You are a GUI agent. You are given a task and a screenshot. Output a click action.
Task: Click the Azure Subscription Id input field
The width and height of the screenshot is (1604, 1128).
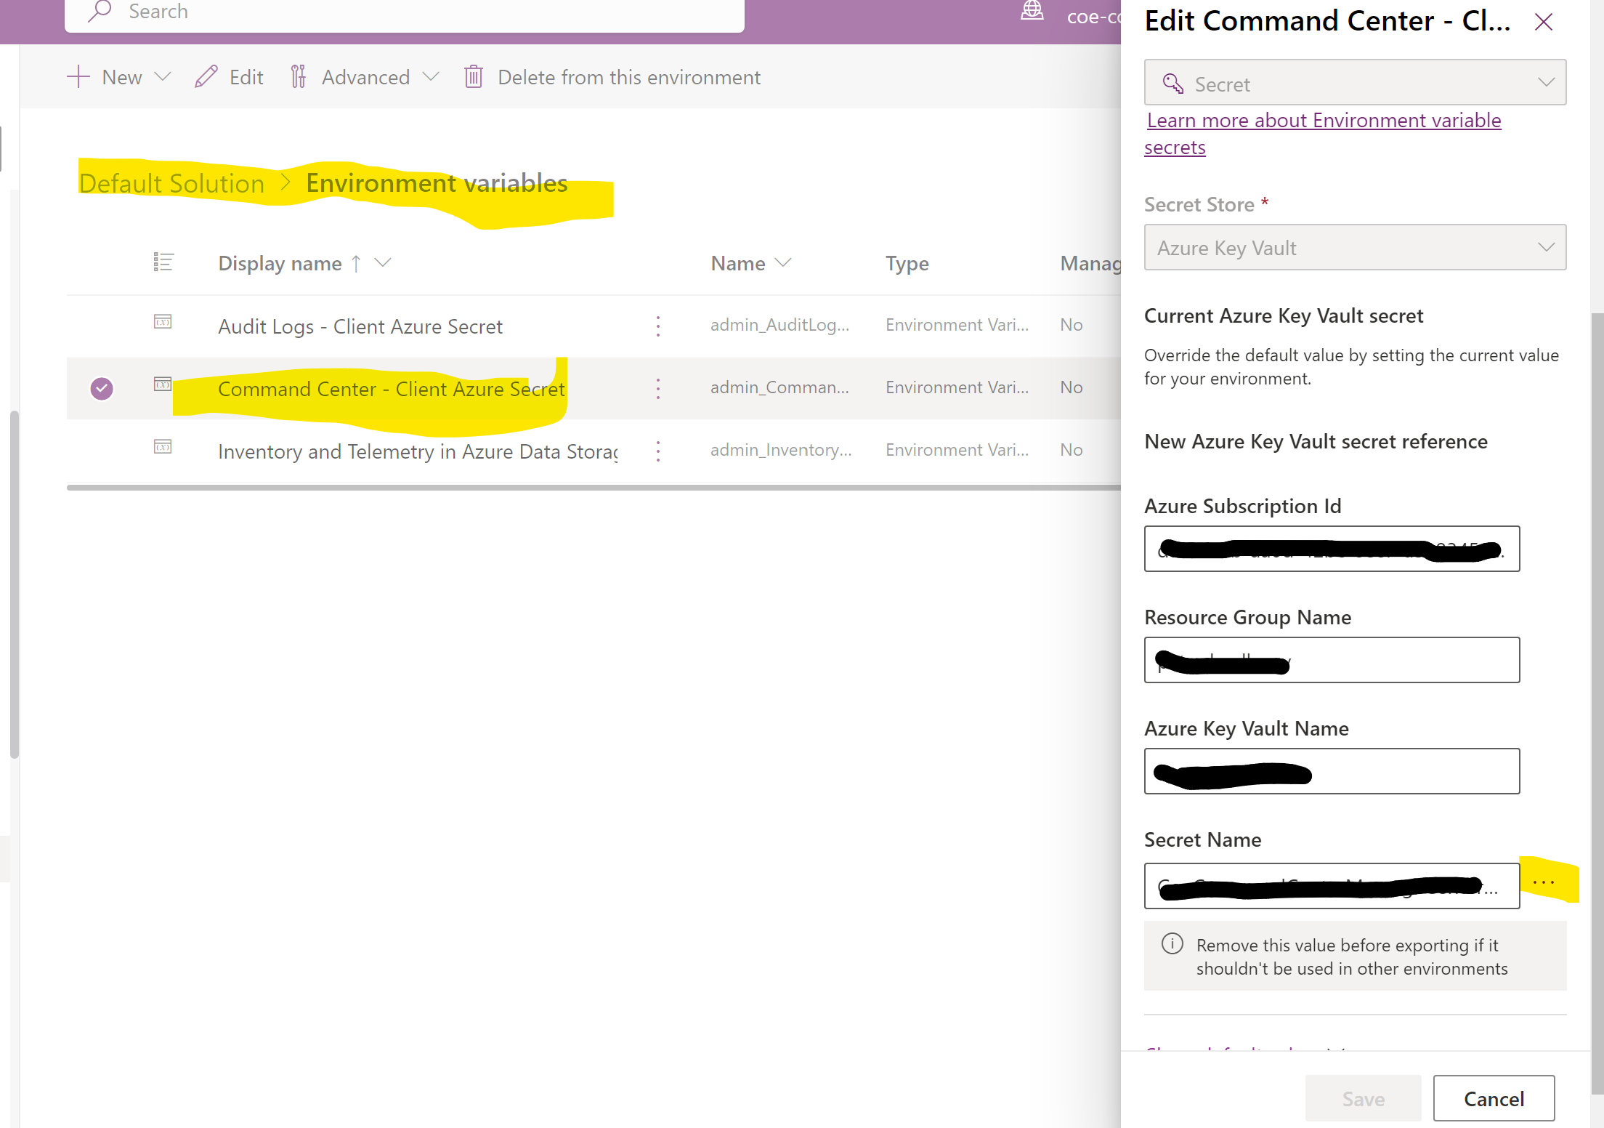[x=1332, y=549]
